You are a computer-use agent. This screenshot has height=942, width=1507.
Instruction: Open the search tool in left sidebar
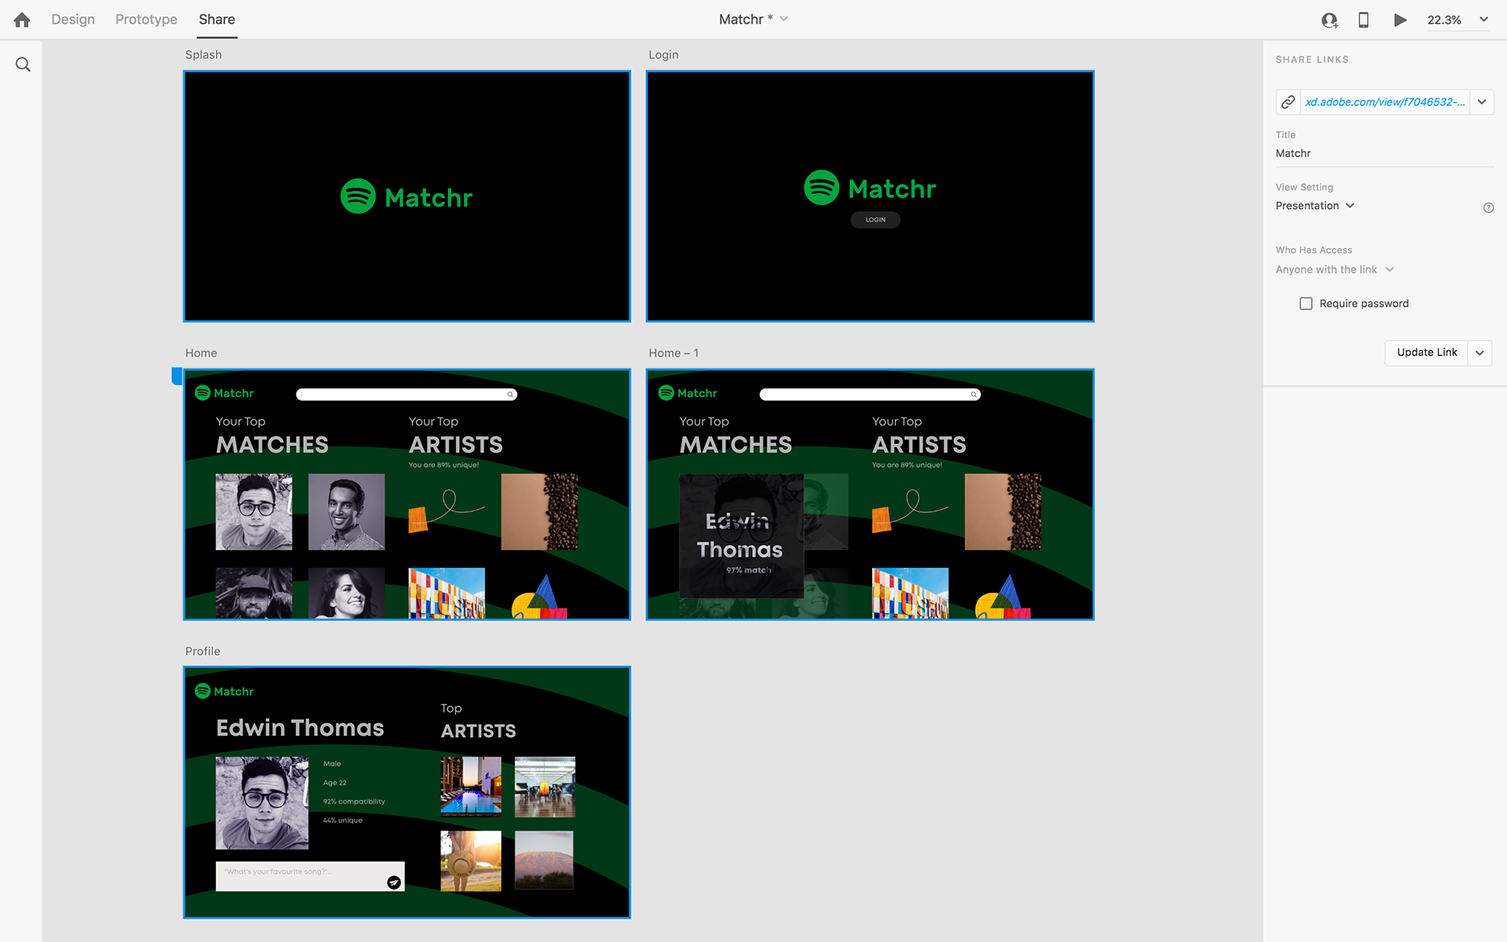point(23,64)
